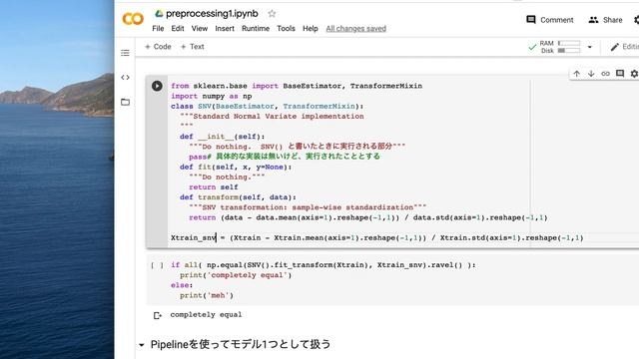This screenshot has width=639, height=359.
Task: Click the RAM and Disk usage indicator
Action: point(560,47)
